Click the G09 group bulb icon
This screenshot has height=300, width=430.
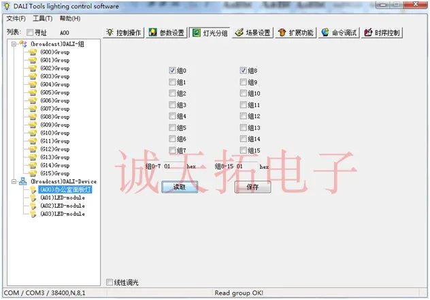point(33,125)
